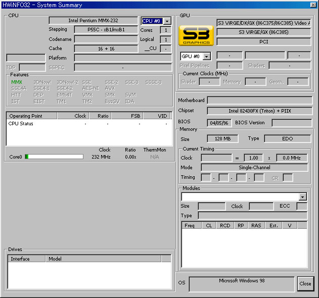
Task: Click the FSB column header
Action: [x=127, y=116]
